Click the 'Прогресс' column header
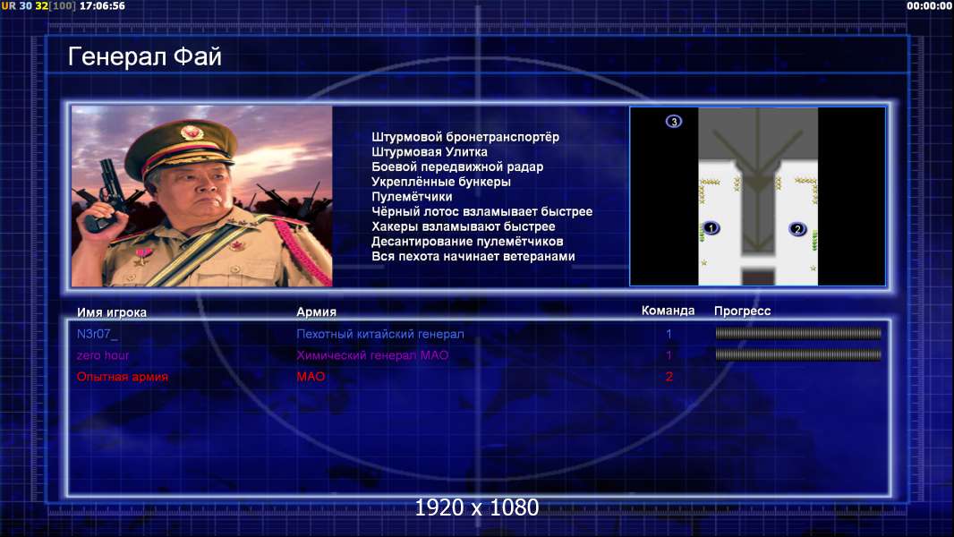Viewport: 954px width, 537px height. (742, 311)
